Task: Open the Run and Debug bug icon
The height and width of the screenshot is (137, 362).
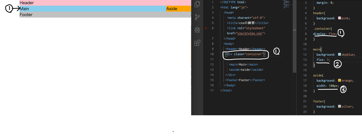Action: pyautogui.click(x=197, y=30)
